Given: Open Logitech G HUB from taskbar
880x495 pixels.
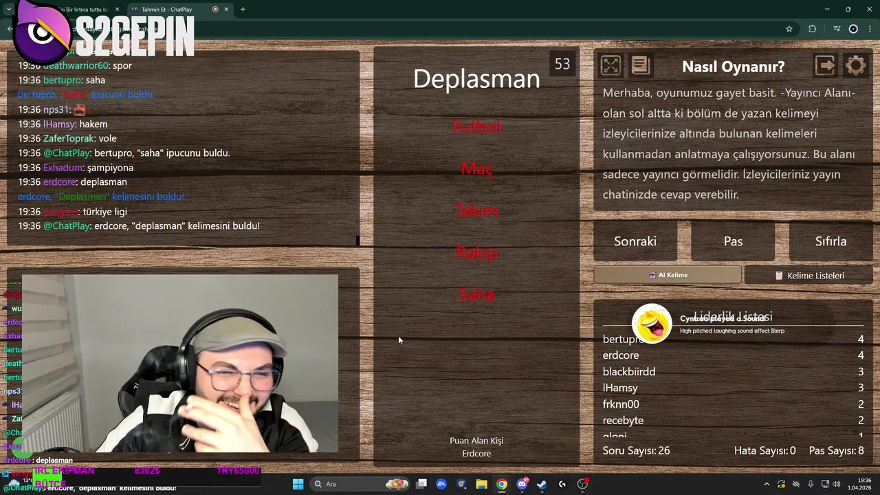Looking at the screenshot, I should [x=562, y=484].
